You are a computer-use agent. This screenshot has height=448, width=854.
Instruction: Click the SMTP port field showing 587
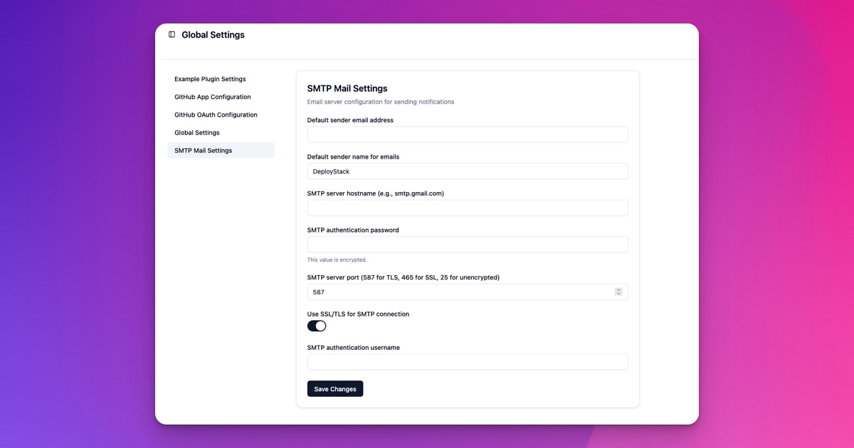pyautogui.click(x=459, y=292)
